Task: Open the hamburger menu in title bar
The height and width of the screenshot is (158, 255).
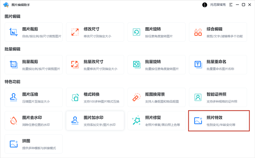Action: pyautogui.click(x=231, y=5)
